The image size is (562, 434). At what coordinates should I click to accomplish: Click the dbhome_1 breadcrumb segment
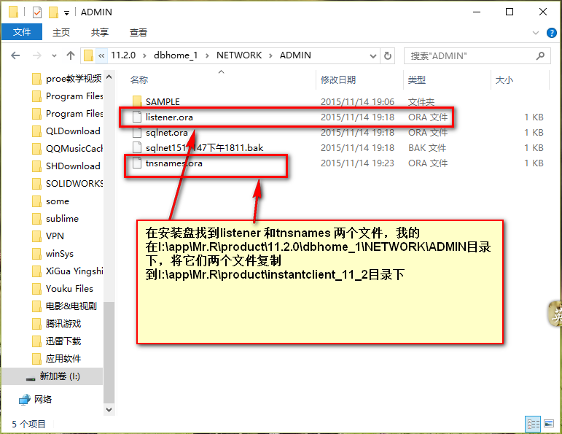[176, 55]
